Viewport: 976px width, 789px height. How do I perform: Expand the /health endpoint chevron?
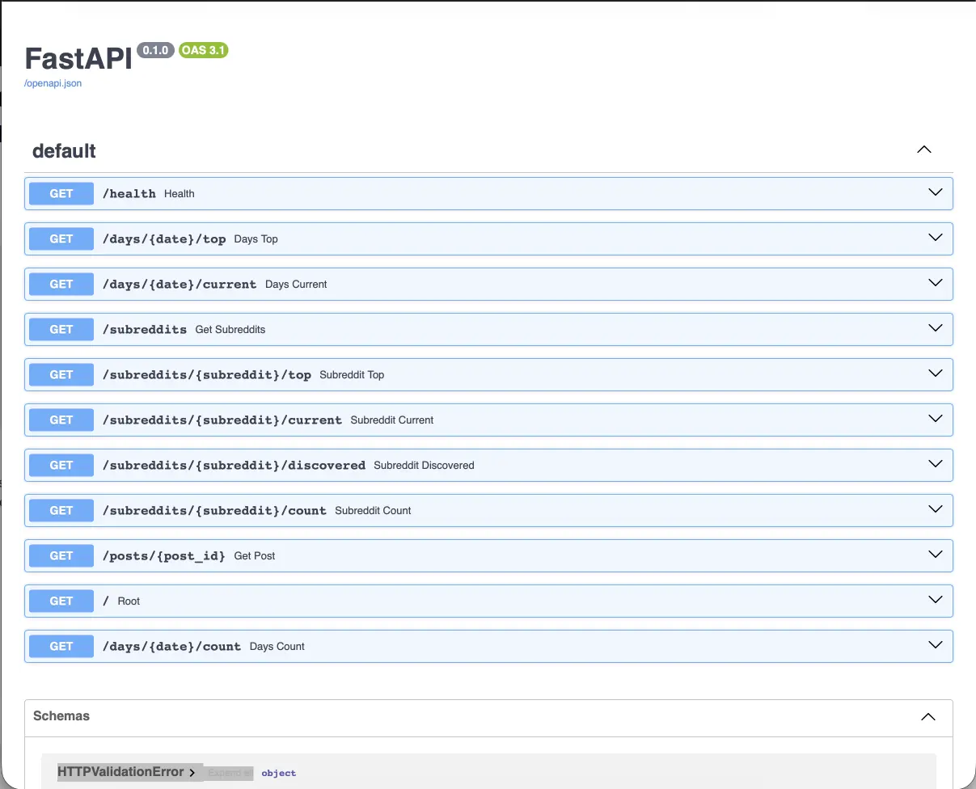coord(936,192)
